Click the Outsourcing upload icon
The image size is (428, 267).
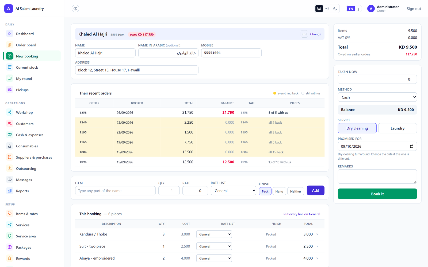[10, 168]
